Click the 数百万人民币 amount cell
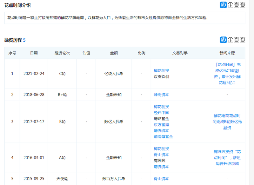 (x=114, y=179)
